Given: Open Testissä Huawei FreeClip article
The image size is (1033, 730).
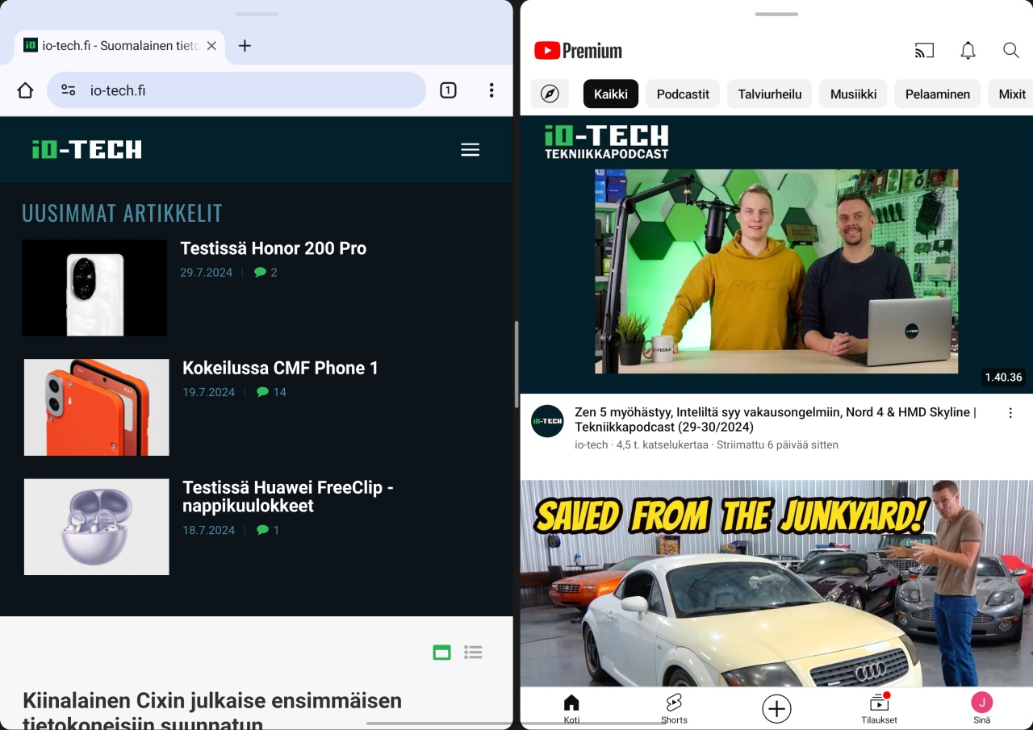Looking at the screenshot, I should [x=287, y=497].
